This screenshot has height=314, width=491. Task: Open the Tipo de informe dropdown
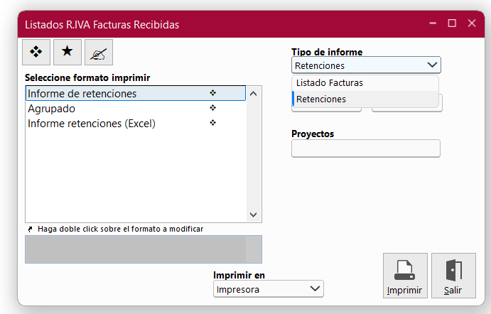point(366,65)
